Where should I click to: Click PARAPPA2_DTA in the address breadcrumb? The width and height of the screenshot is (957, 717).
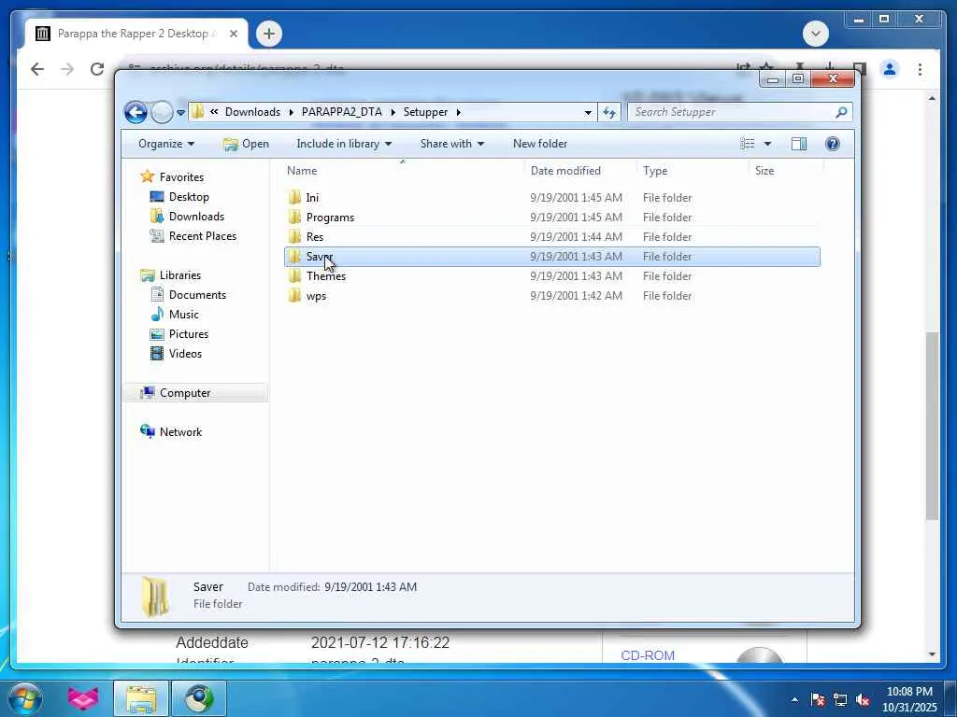(341, 112)
